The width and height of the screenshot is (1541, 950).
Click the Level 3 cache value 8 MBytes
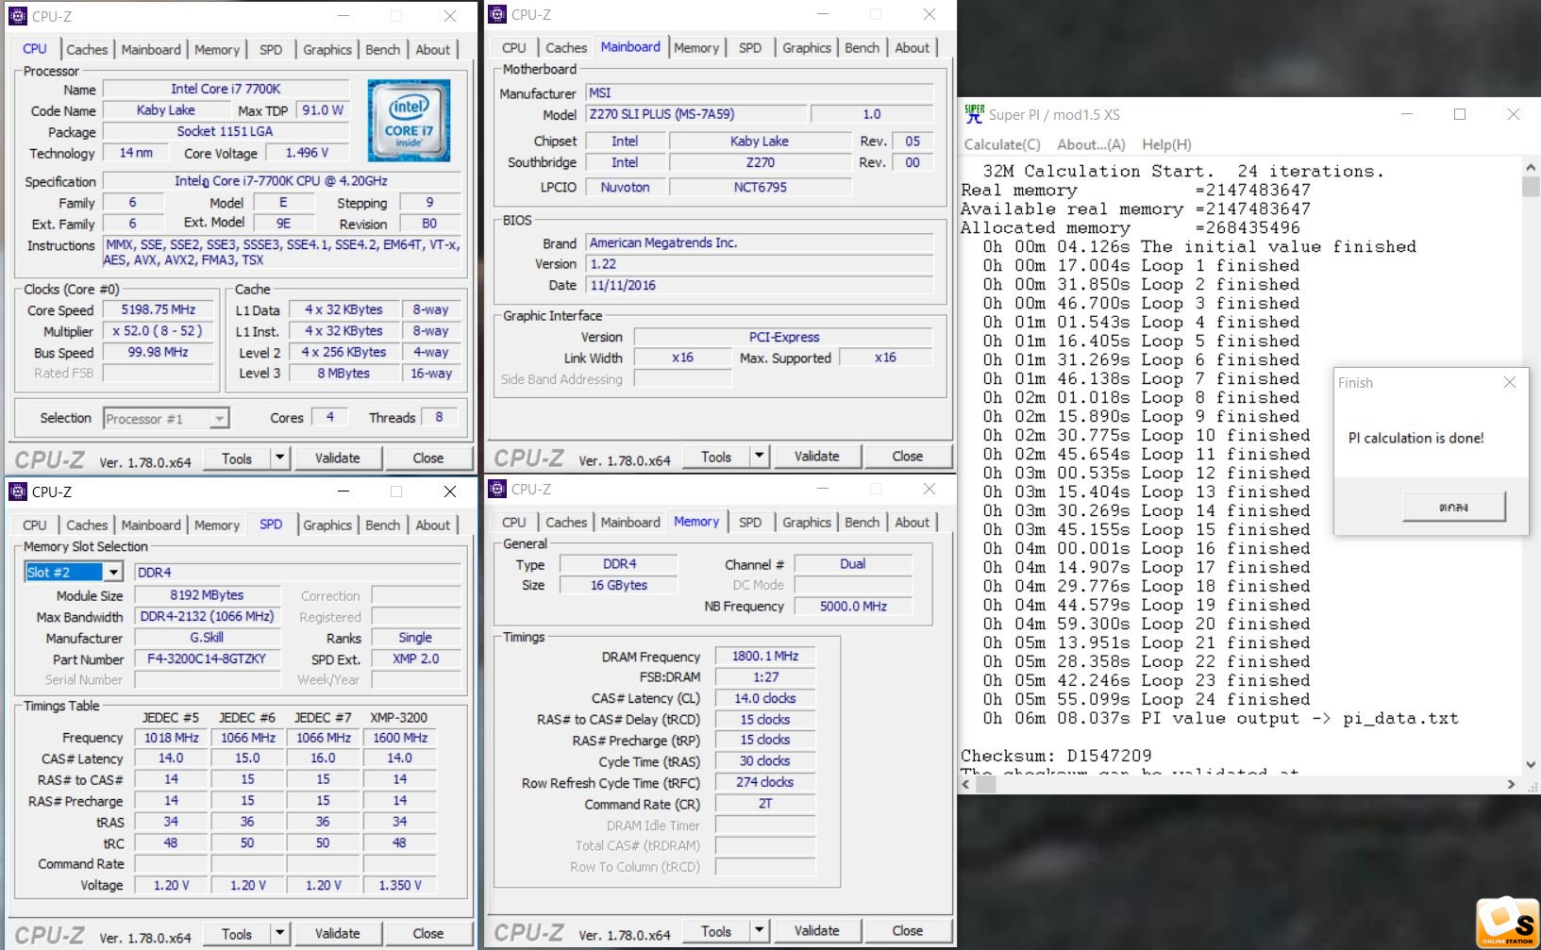pyautogui.click(x=343, y=373)
